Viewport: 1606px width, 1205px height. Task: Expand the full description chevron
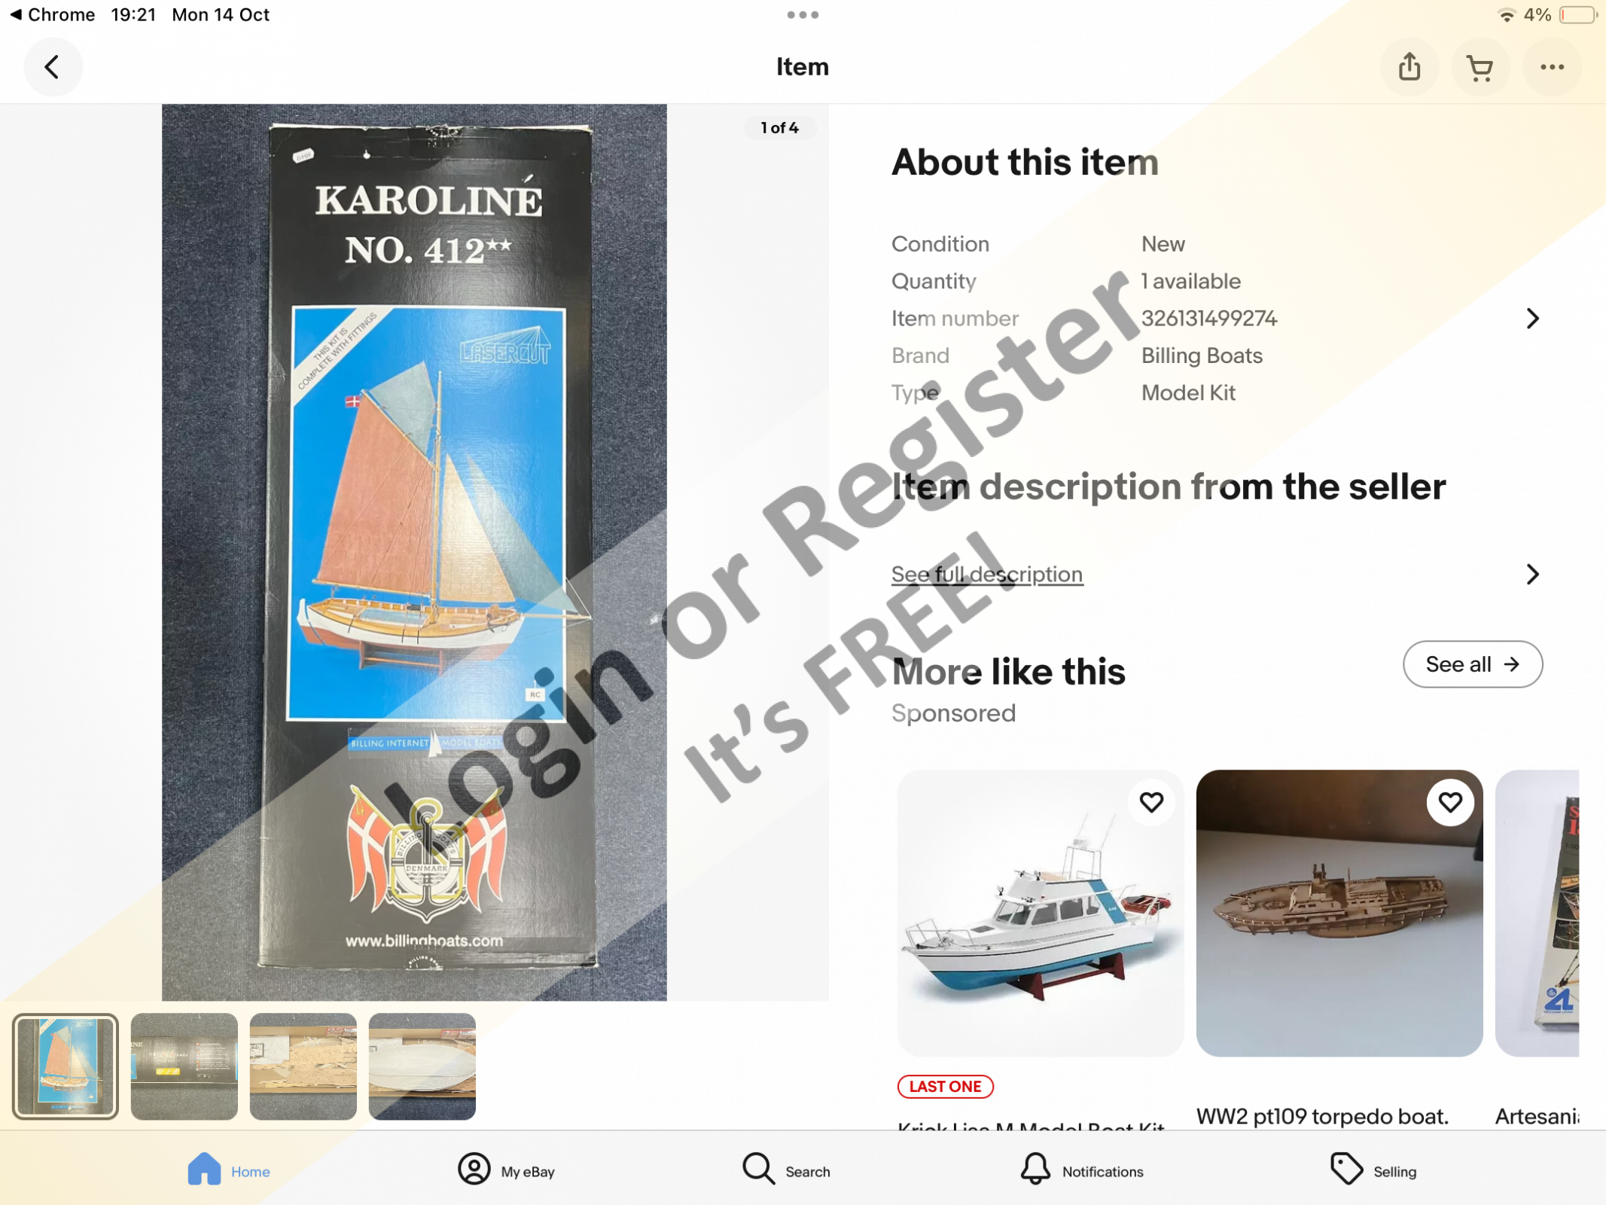point(1533,575)
